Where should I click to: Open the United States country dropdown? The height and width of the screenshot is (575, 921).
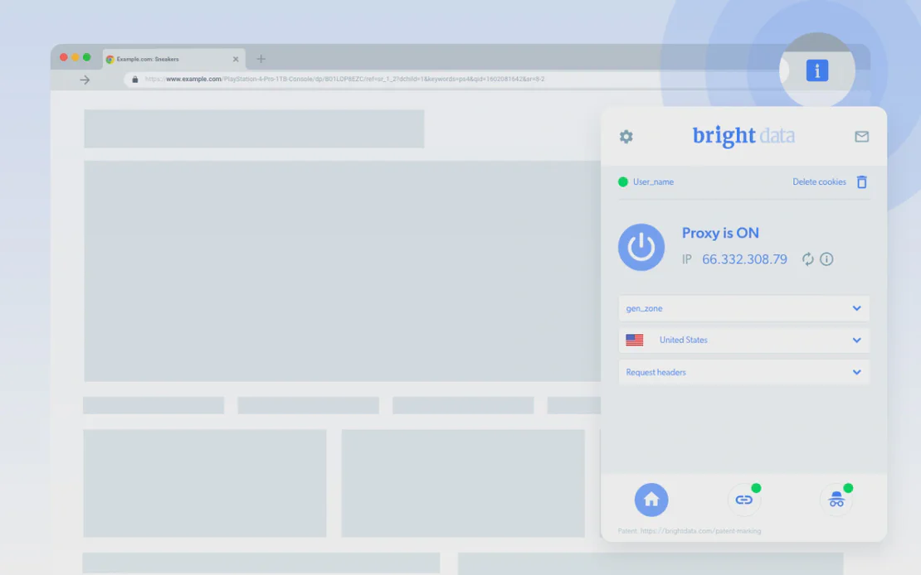click(743, 341)
